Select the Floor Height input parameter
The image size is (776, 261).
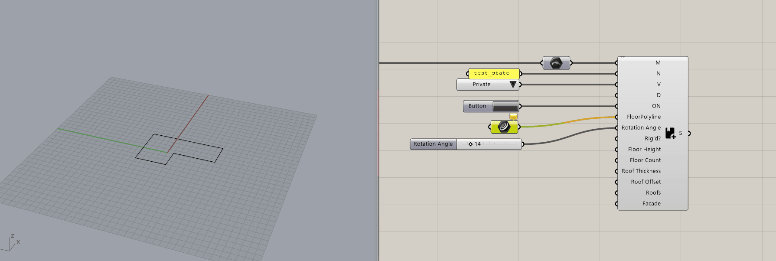(644, 150)
